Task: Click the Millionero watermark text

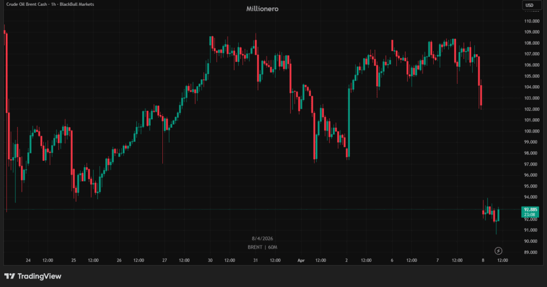Action: 262,9
